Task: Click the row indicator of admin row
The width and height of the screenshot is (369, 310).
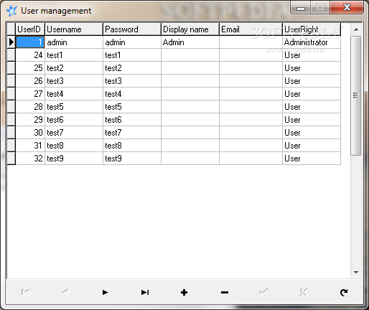Action: click(11, 42)
